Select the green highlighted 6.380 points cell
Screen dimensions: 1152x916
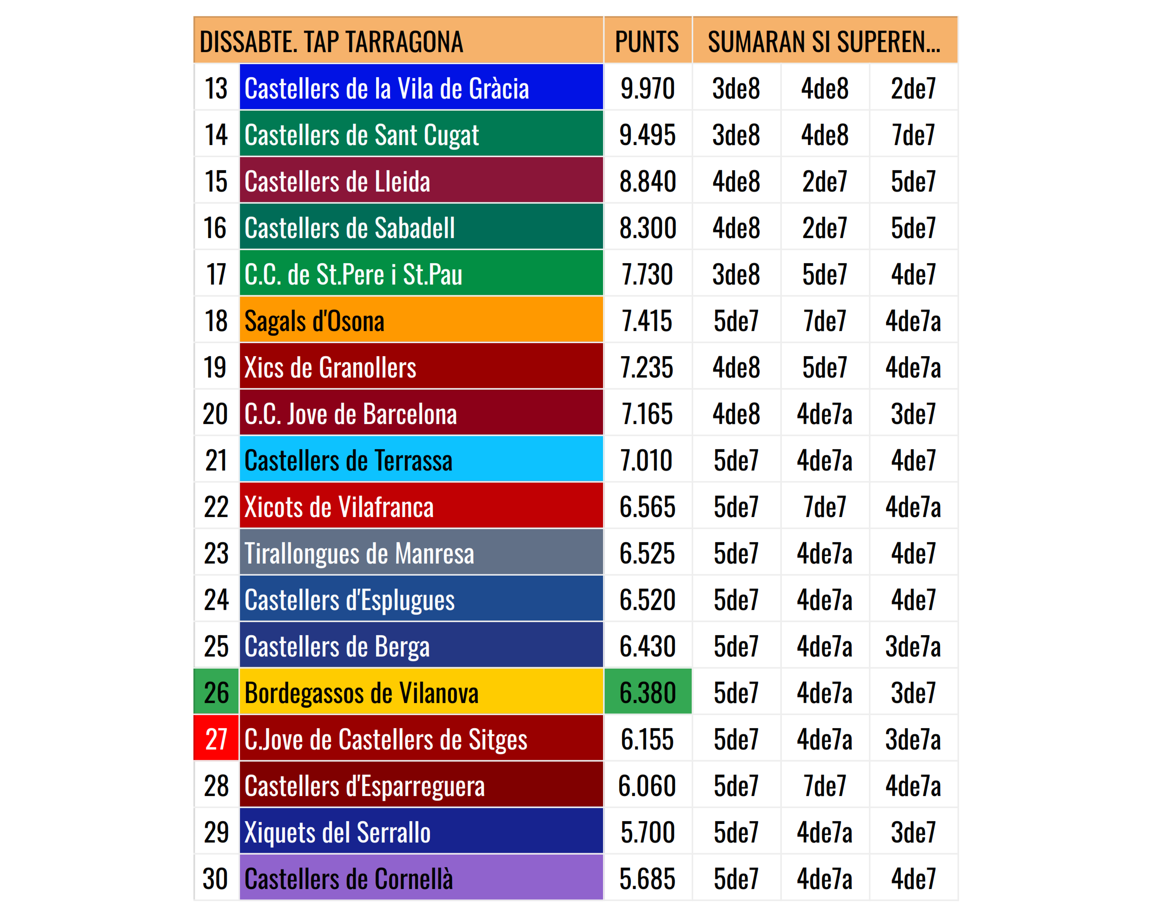coord(648,691)
